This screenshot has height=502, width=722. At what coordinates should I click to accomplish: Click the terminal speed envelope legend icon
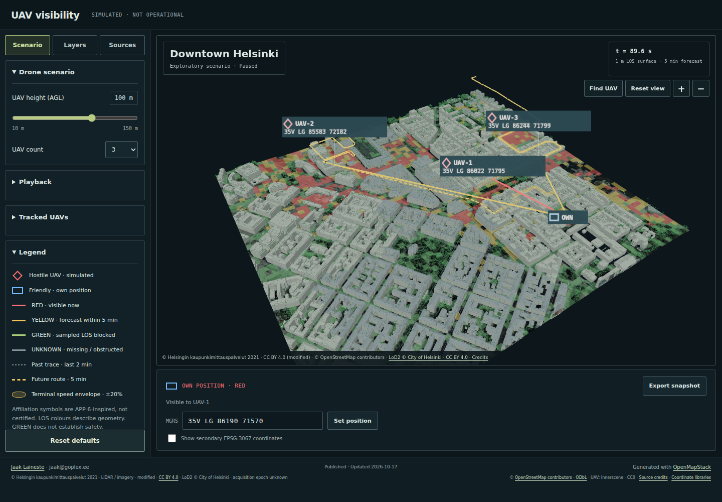[19, 395]
